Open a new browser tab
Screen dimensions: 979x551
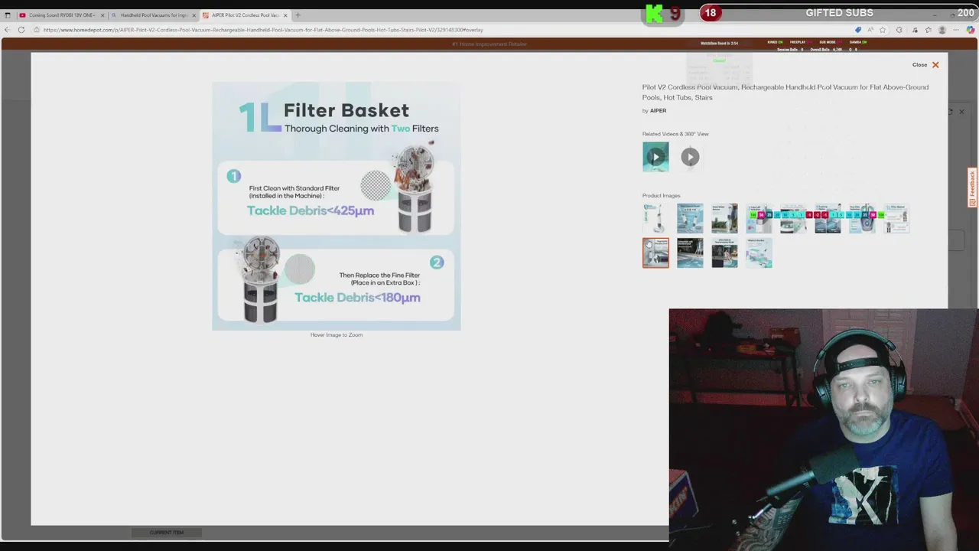pyautogui.click(x=298, y=15)
